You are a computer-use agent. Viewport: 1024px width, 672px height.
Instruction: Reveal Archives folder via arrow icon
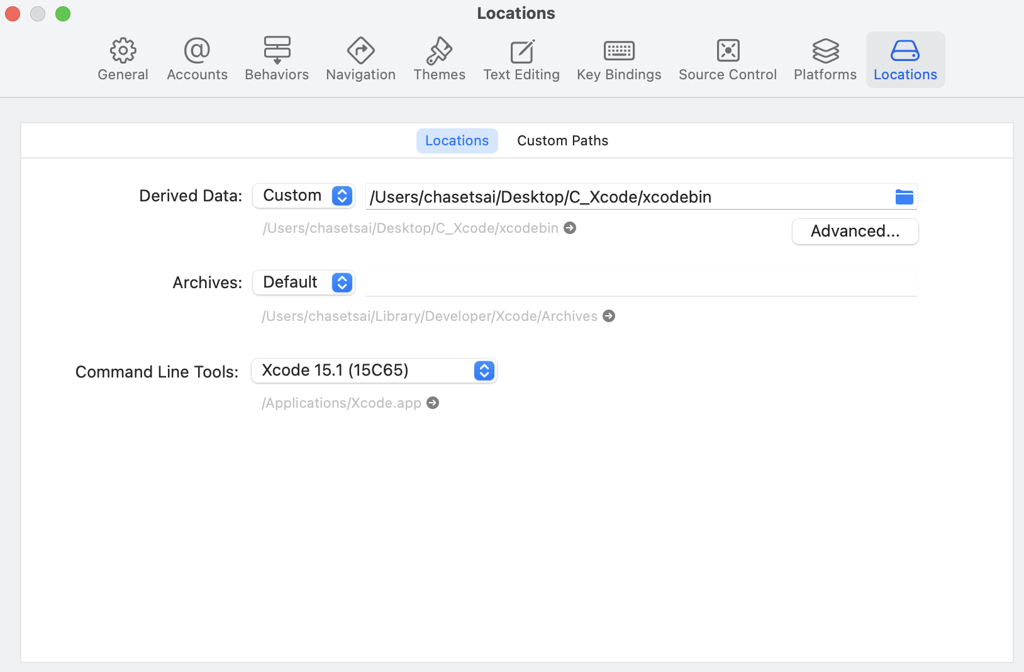609,316
